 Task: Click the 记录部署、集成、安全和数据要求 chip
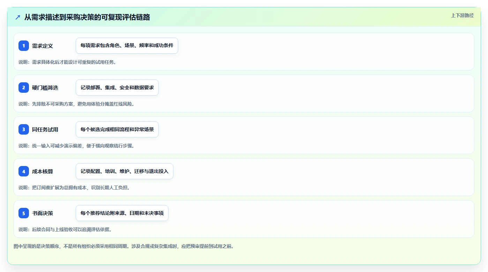pos(117,88)
